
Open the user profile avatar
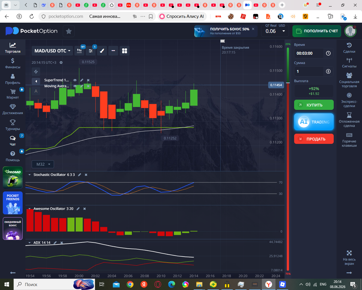(350, 31)
